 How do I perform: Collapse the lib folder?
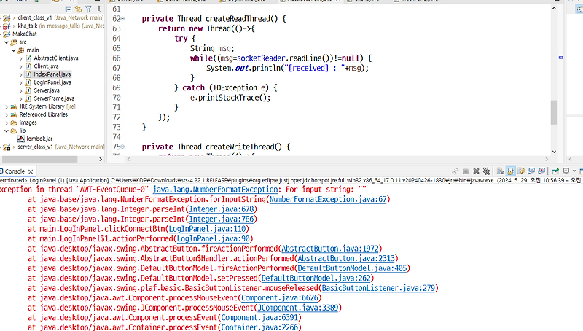click(x=7, y=131)
